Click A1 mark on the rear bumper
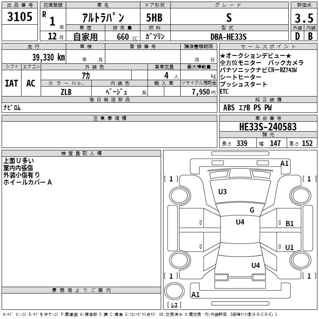 click(x=195, y=294)
